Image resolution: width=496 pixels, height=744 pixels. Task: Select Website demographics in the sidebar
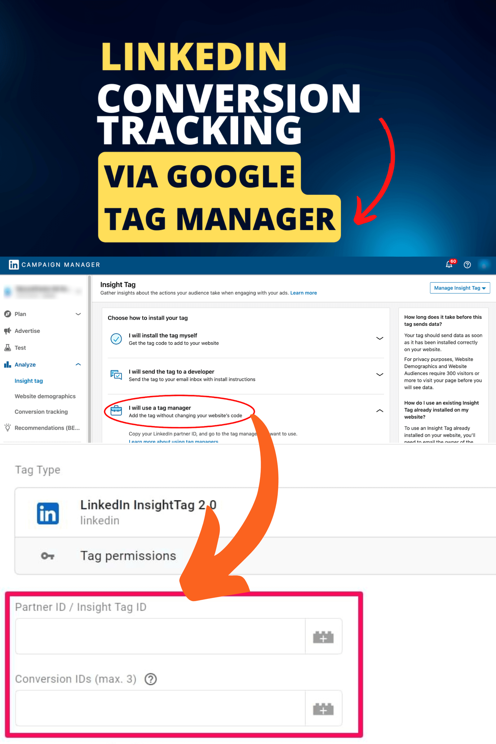coord(45,396)
